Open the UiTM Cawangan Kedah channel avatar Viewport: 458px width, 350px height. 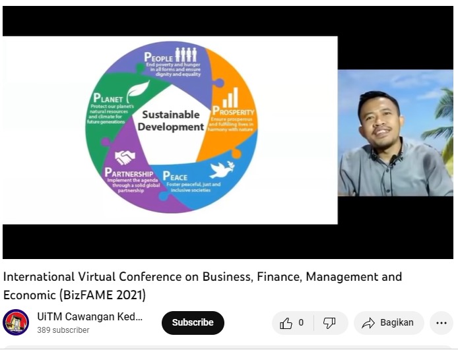[x=16, y=322]
